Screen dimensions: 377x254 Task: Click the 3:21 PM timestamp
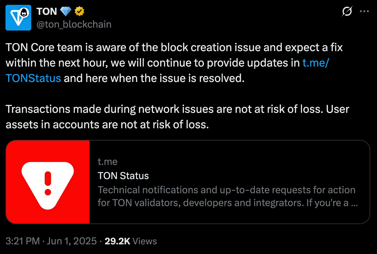click(23, 241)
